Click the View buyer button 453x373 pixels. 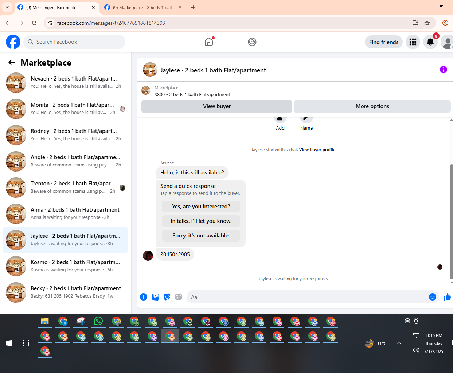pyautogui.click(x=217, y=106)
